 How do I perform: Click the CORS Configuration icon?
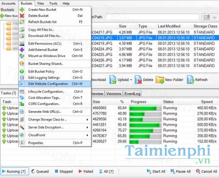coord(22,104)
